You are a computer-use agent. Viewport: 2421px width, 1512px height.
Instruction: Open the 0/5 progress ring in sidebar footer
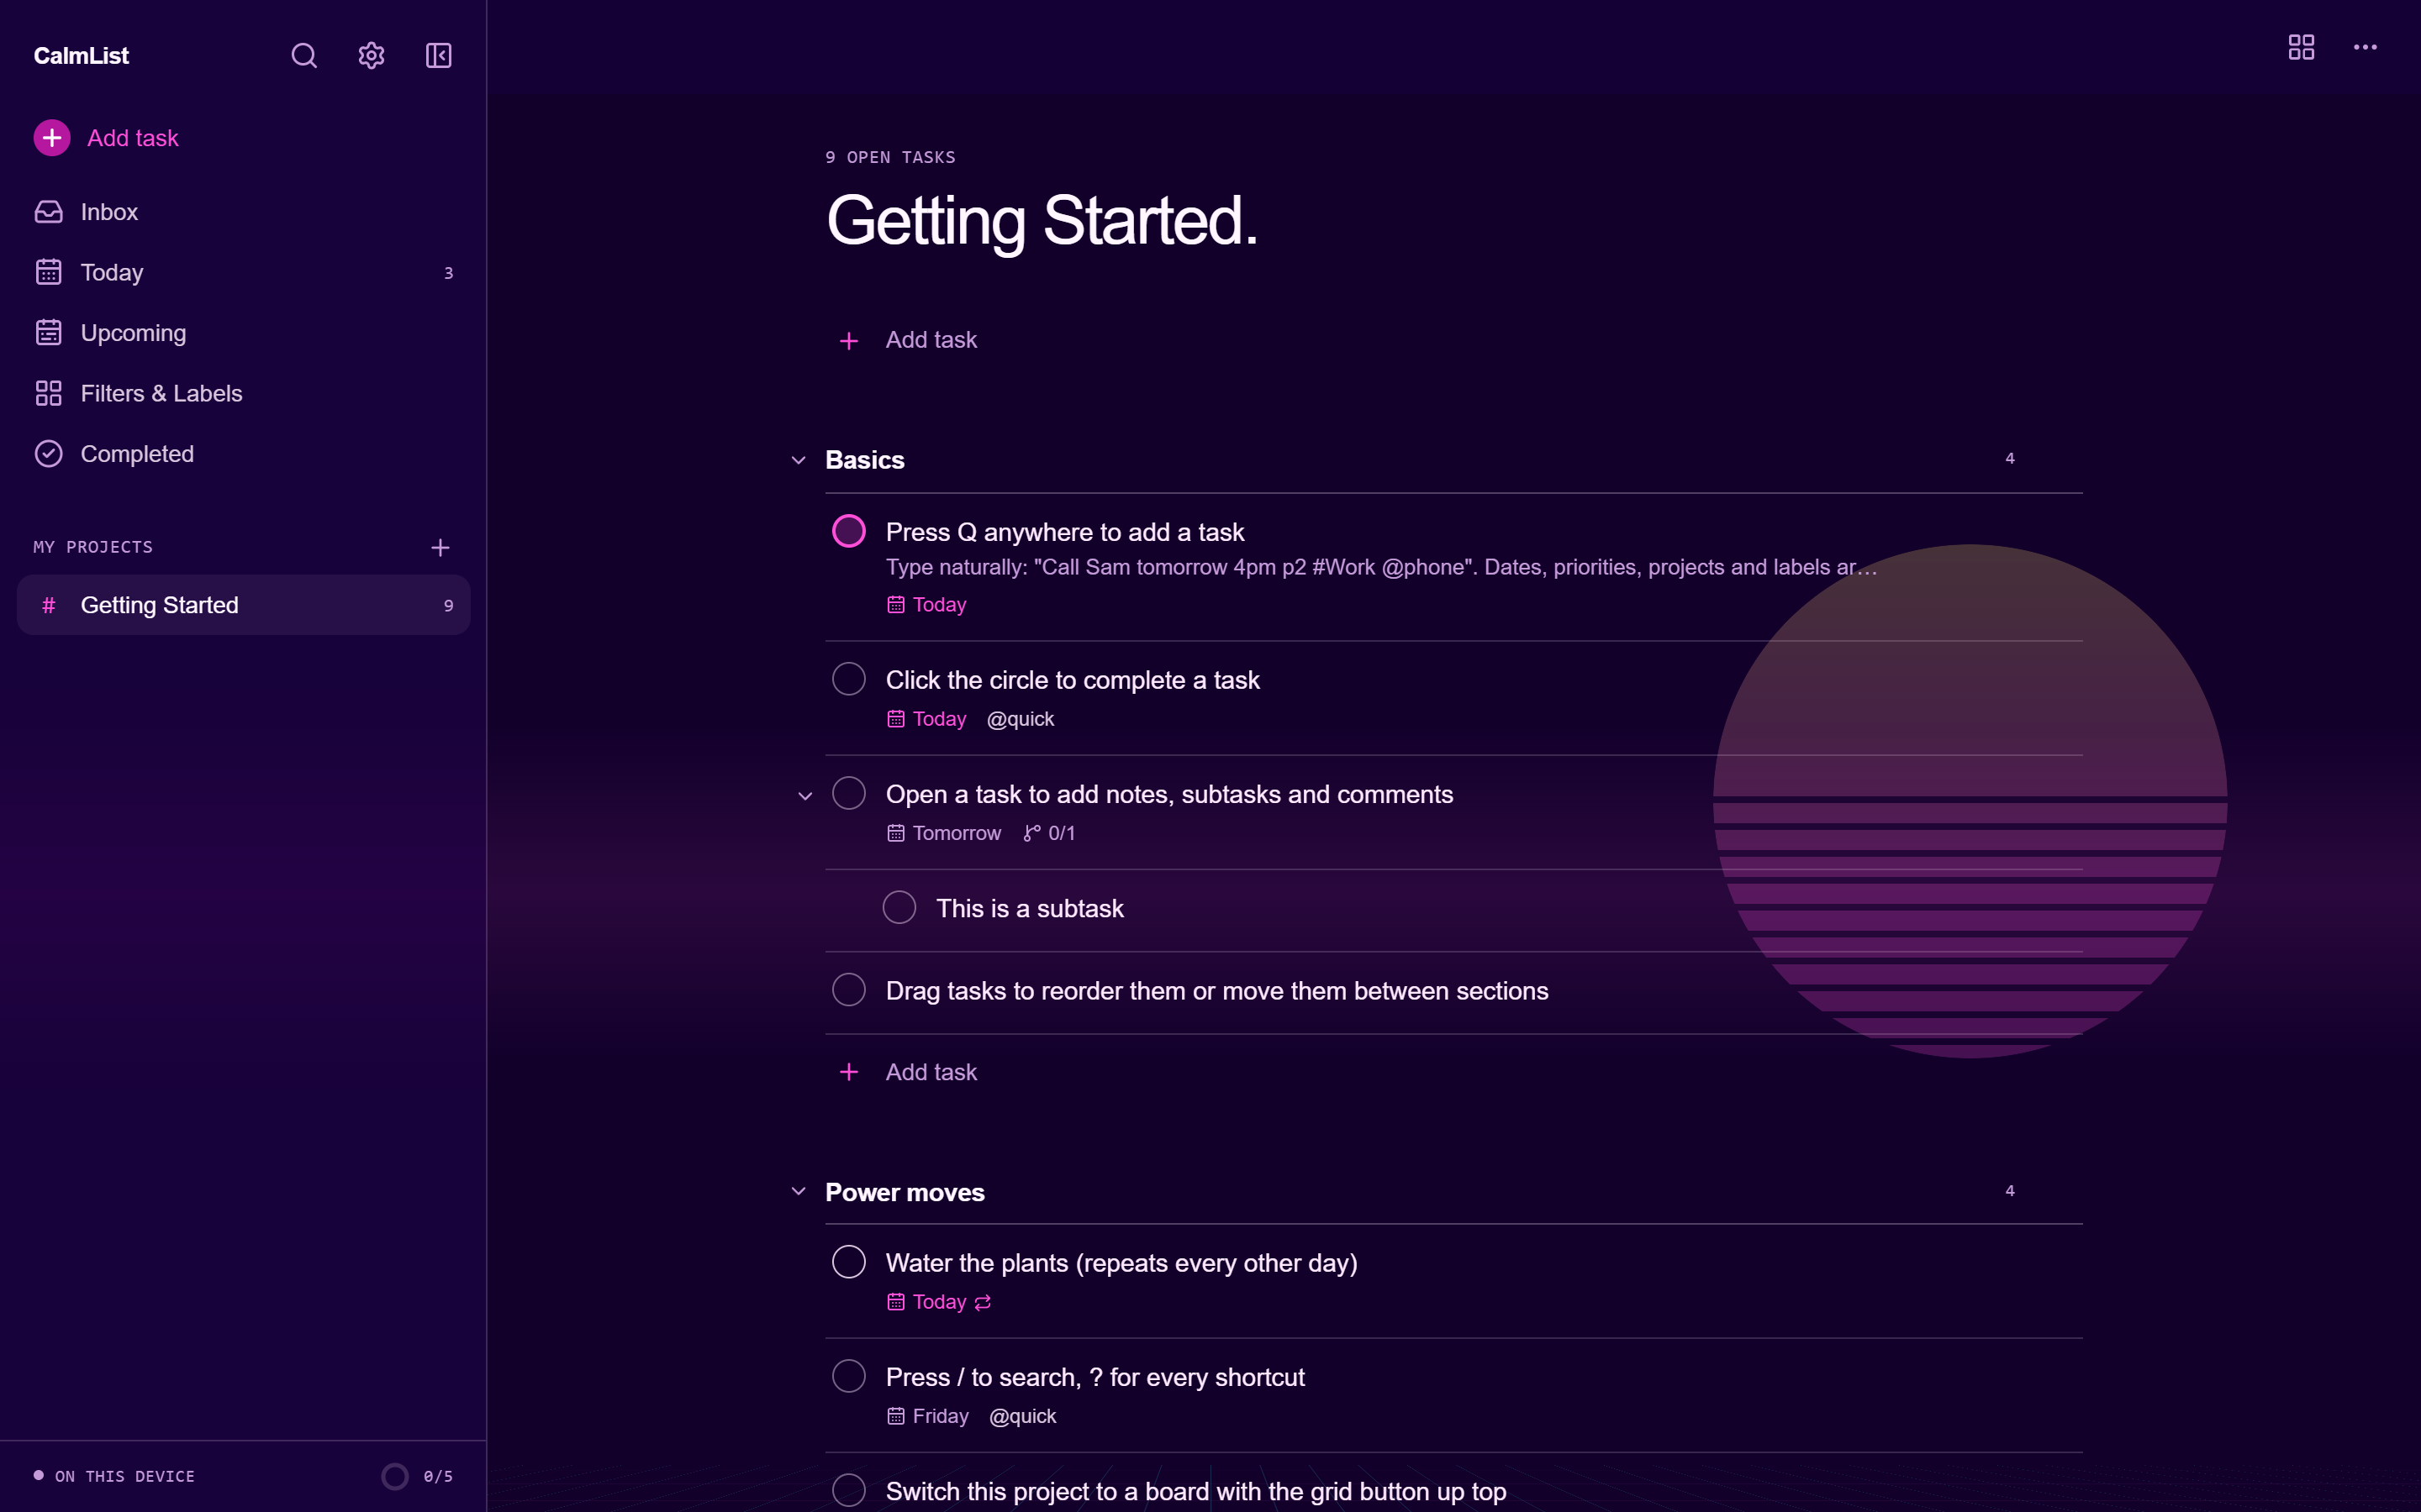418,1476
